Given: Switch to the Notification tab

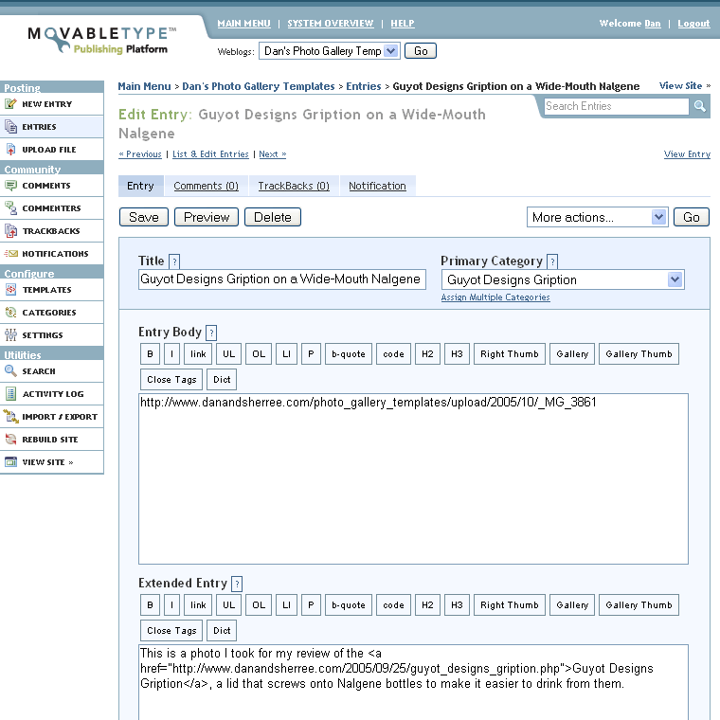Looking at the screenshot, I should coord(377,186).
